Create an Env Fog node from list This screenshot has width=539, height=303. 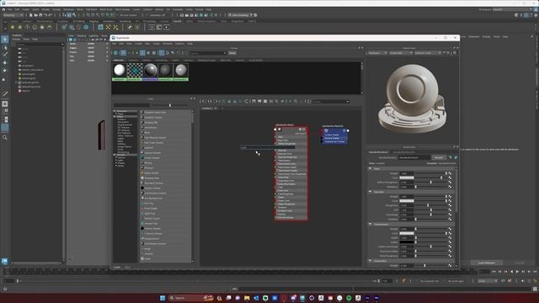point(149,204)
